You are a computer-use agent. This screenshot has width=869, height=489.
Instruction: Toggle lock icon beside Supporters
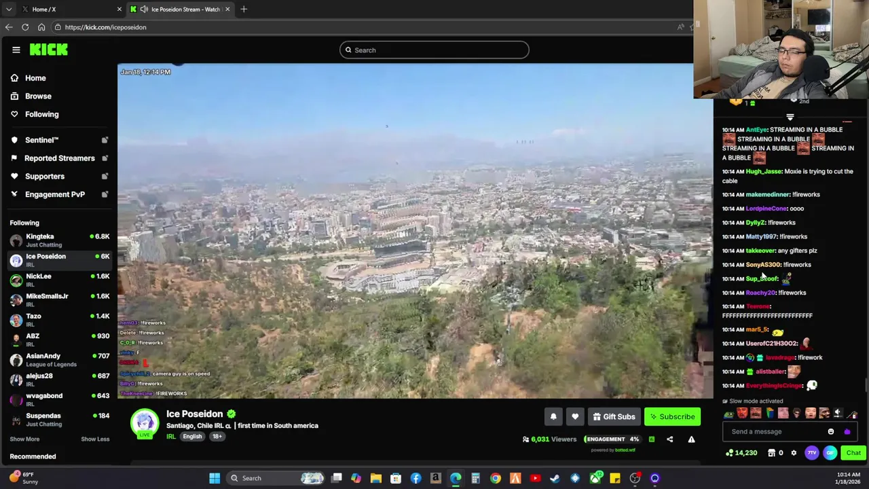coord(105,176)
